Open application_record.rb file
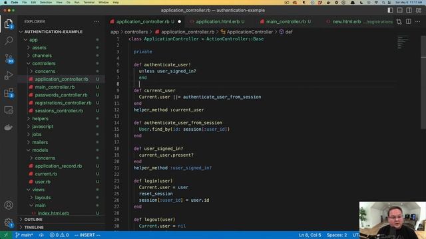Viewport: 426px width, 239px height. [x=59, y=166]
